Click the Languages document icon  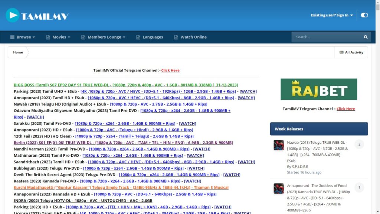coord(138,37)
